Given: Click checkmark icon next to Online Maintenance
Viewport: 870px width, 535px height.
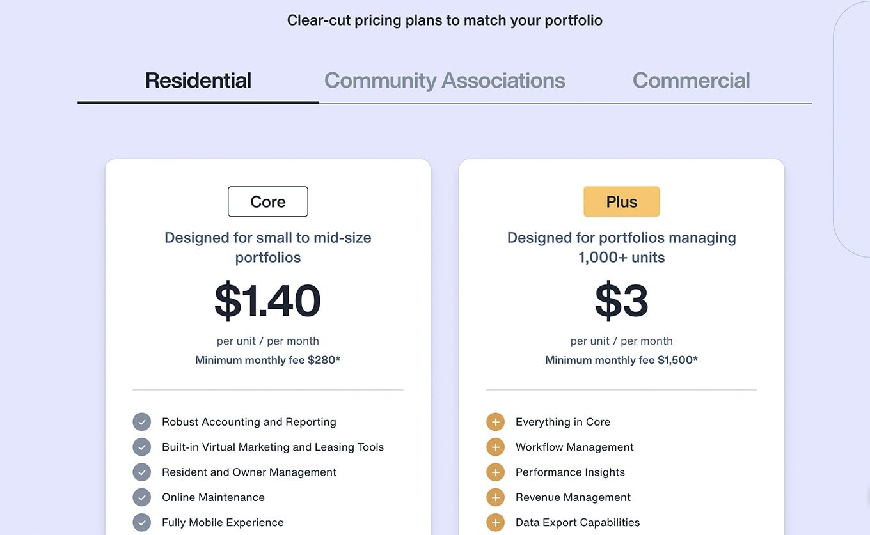Looking at the screenshot, I should (141, 497).
